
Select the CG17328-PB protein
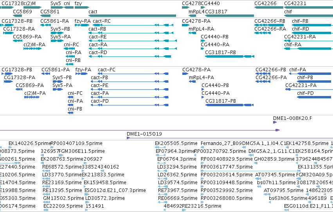click(7, 74)
